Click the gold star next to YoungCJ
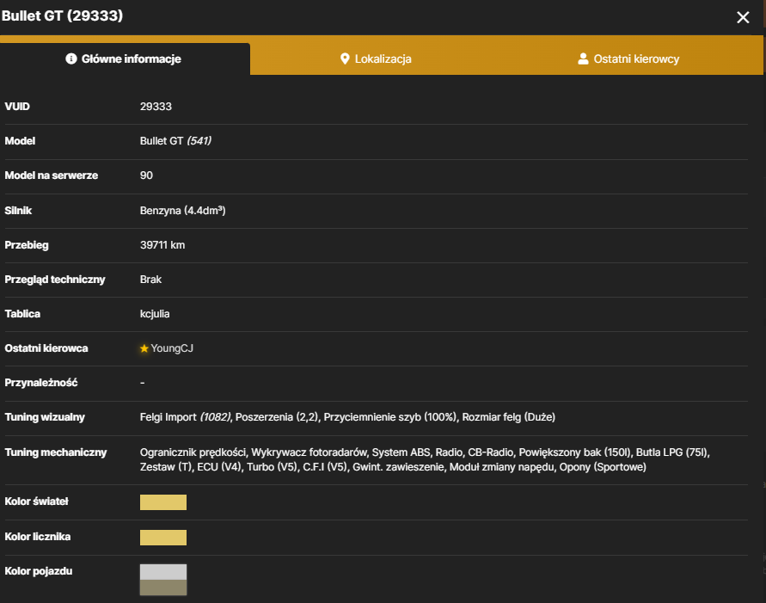Image resolution: width=766 pixels, height=603 pixels. click(144, 348)
